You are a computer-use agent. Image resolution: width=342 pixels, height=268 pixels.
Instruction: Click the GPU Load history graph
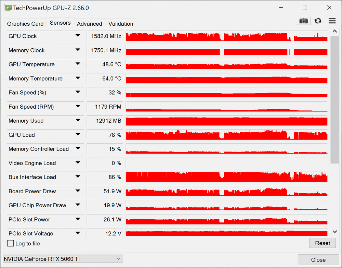(227, 135)
